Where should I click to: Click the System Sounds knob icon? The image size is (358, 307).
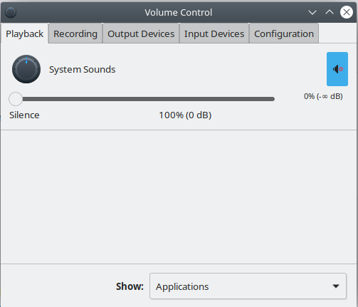[26, 69]
